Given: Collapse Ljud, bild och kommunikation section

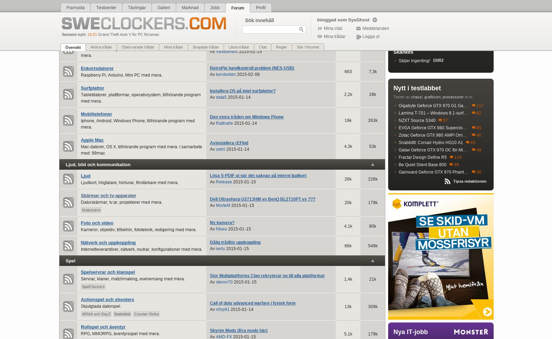Looking at the screenshot, I should (x=373, y=164).
